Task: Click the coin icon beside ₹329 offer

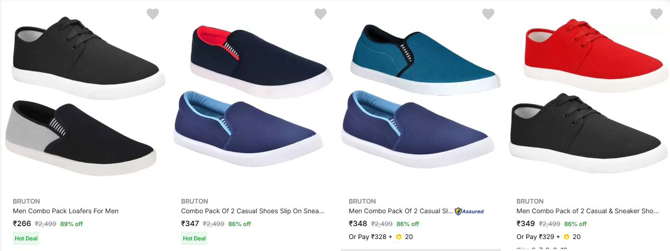Action: pos(566,237)
